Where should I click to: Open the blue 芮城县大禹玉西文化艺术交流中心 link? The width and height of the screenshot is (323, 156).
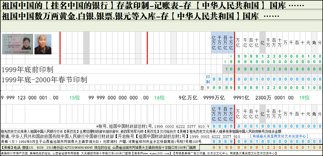[279, 136]
